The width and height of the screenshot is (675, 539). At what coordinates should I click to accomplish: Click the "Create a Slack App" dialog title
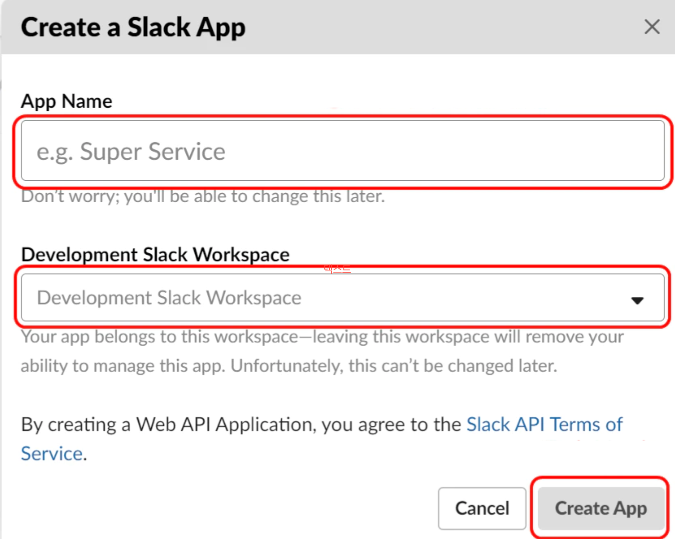[x=133, y=28]
